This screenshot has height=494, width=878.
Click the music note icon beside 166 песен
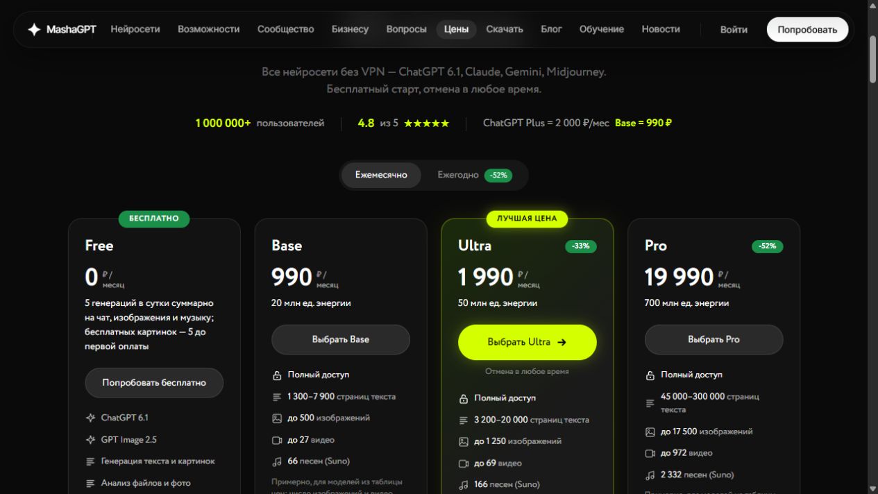[464, 485]
